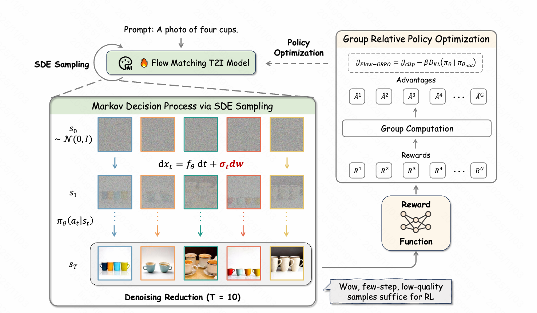This screenshot has width=537, height=313.
Task: Click the AI palette icon in the model box
Action: tap(126, 63)
